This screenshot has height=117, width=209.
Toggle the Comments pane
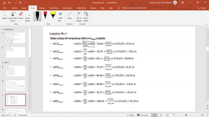click(x=142, y=115)
